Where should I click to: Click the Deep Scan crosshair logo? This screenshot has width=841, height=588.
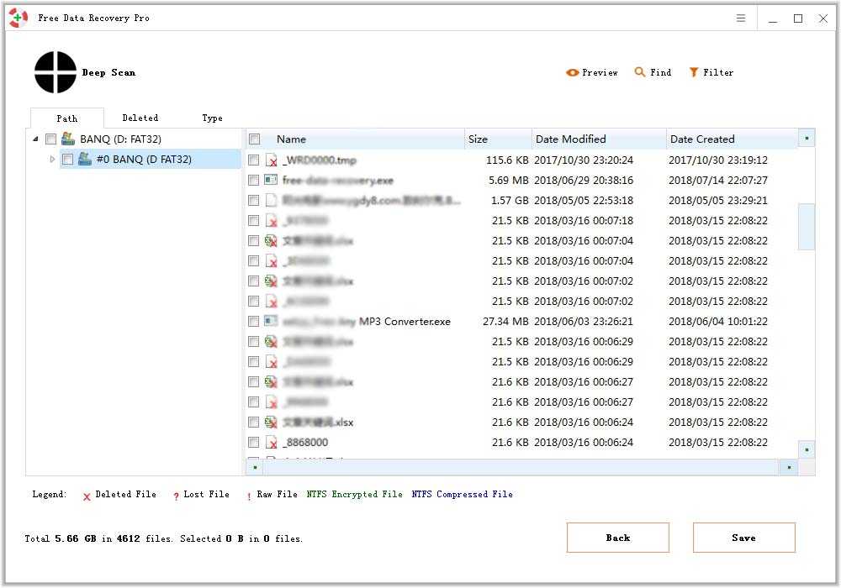point(56,72)
